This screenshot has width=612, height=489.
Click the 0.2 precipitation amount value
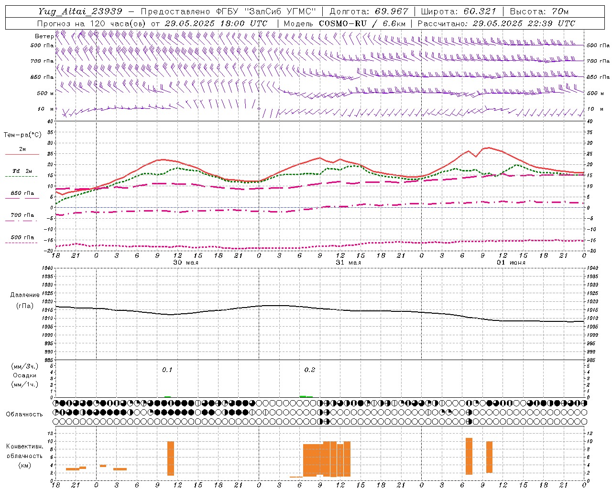coord(310,370)
